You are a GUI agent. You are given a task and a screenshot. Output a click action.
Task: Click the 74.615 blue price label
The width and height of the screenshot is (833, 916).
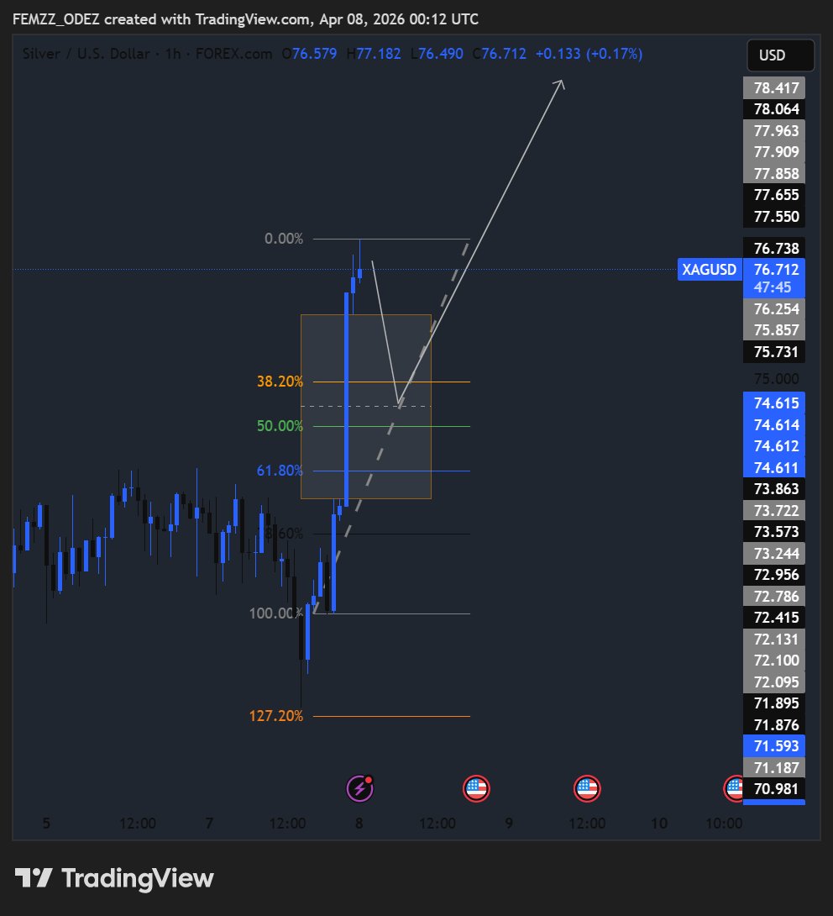[774, 403]
